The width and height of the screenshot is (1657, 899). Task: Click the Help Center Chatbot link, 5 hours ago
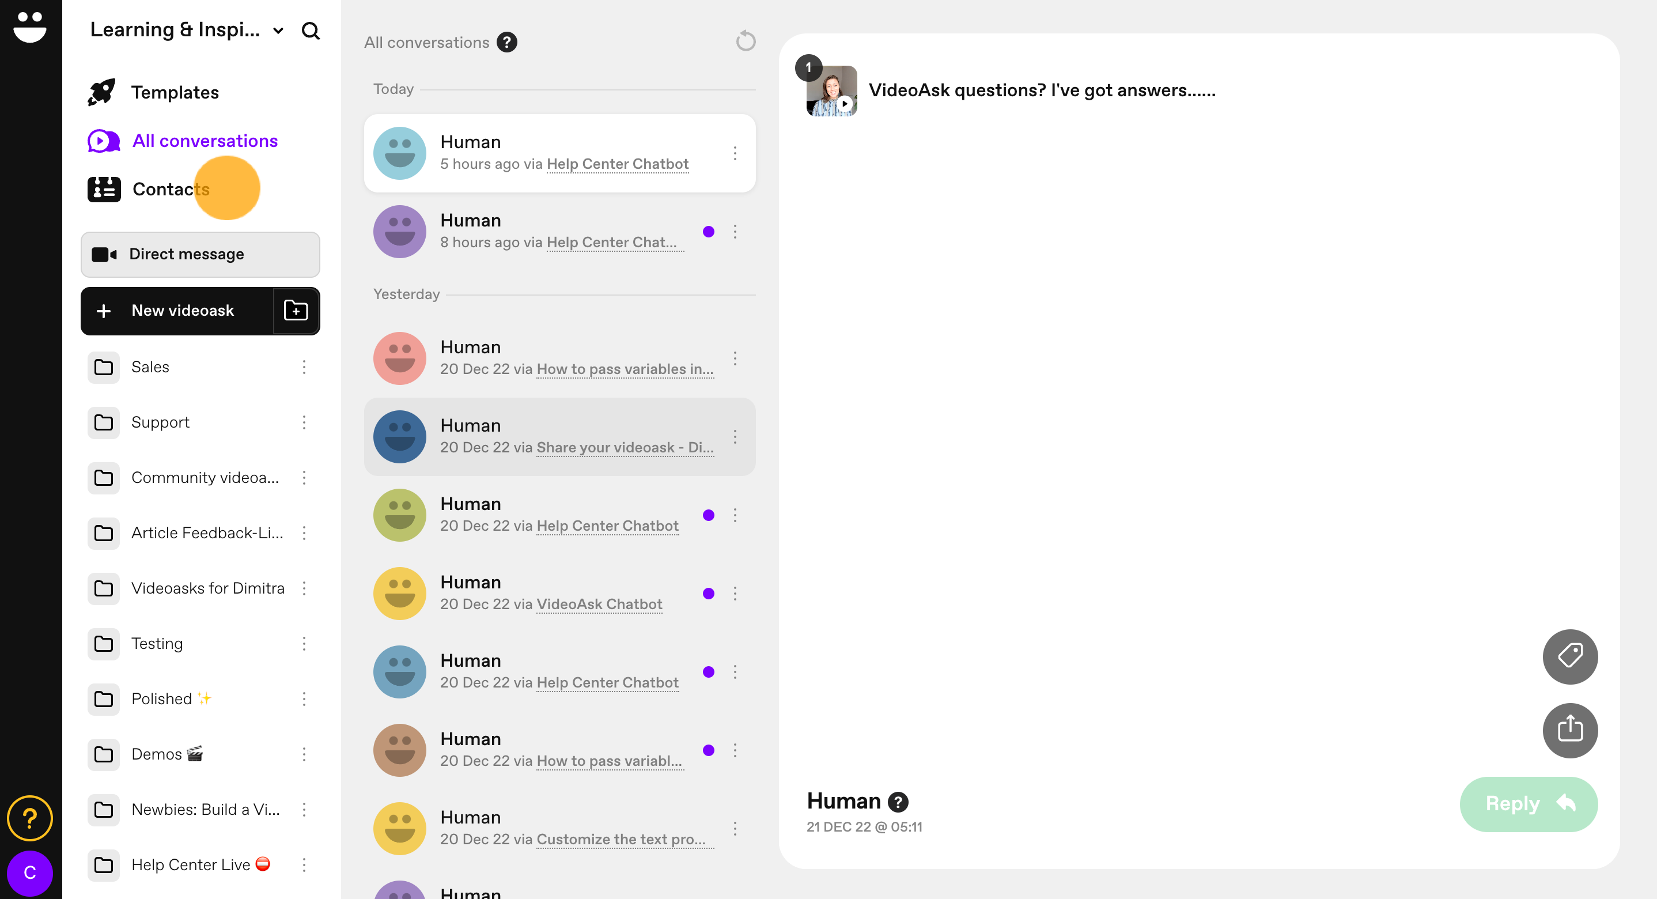[x=618, y=164]
